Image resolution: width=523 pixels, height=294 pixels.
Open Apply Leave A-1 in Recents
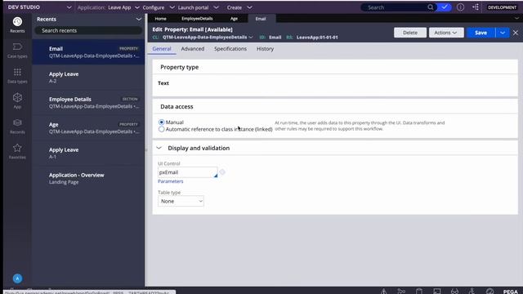pyautogui.click(x=89, y=153)
